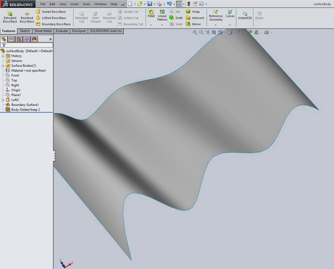Select Swept Boss/Base feature
334x269 pixels.
[x=51, y=12]
